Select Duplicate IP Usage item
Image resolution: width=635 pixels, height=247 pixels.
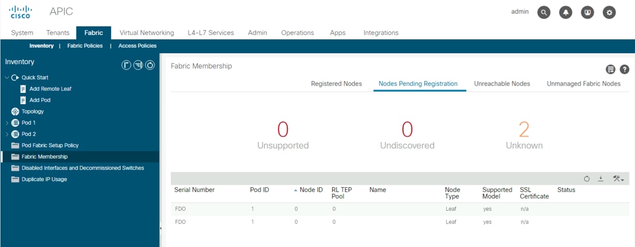click(x=44, y=179)
